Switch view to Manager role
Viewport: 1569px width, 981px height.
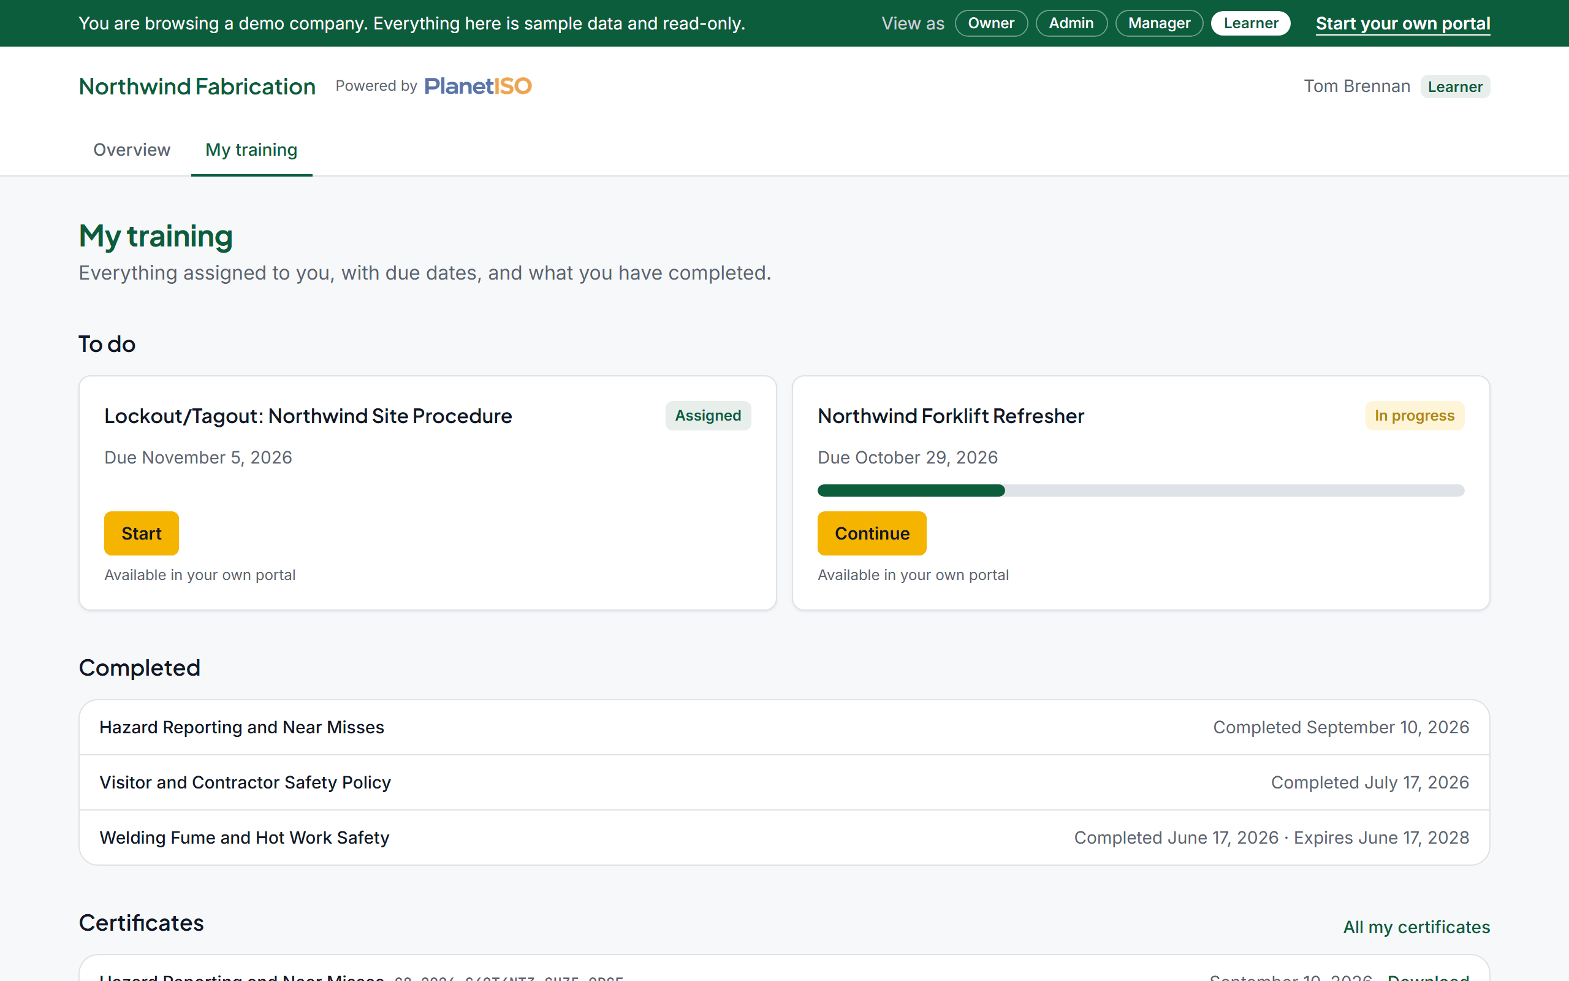click(x=1159, y=23)
